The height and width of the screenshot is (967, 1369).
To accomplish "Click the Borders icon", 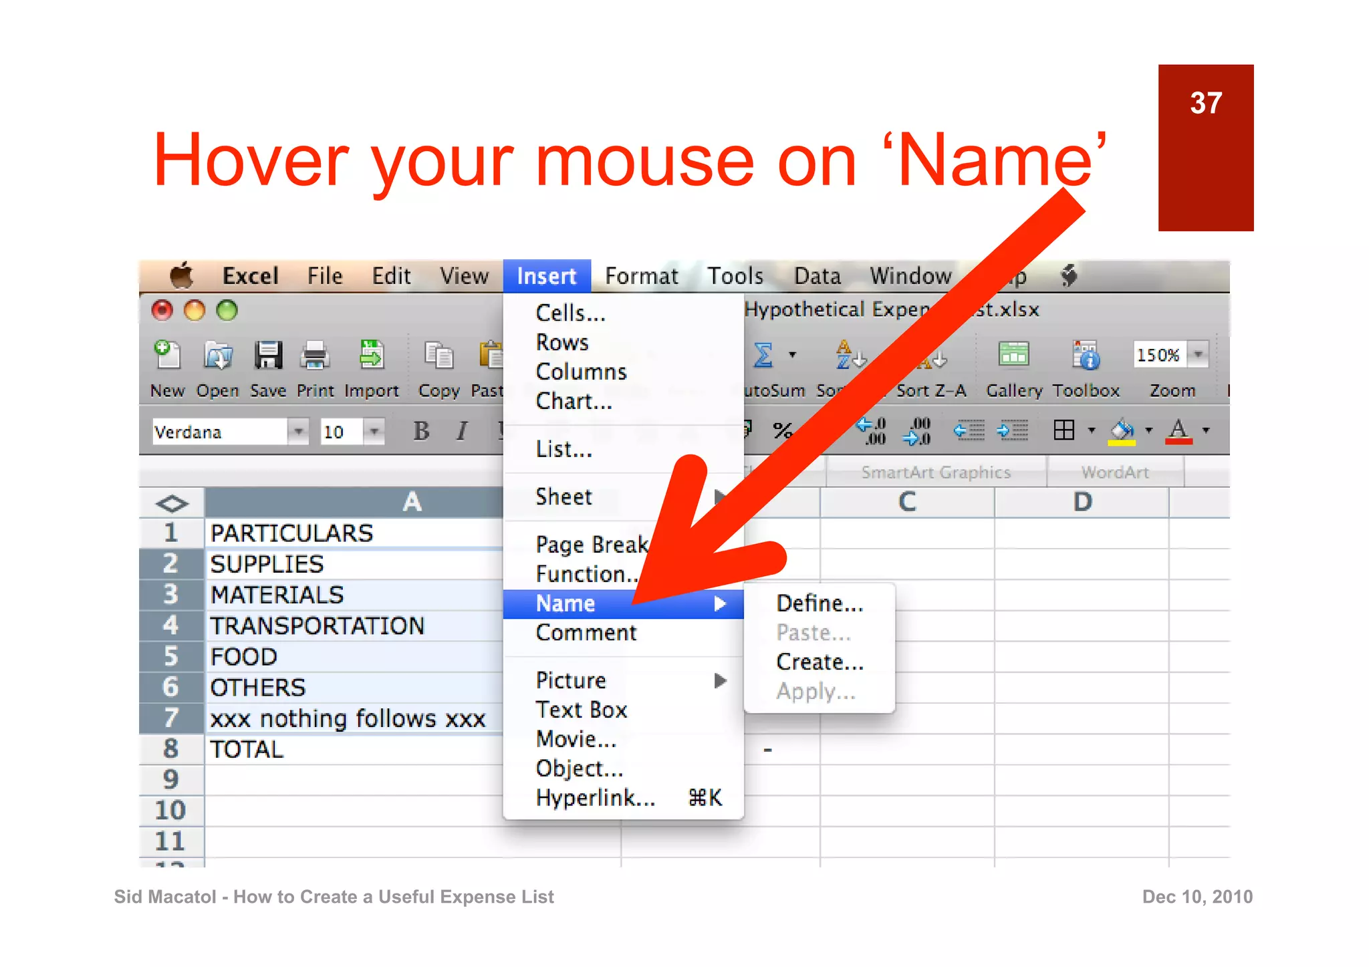I will (x=1064, y=430).
